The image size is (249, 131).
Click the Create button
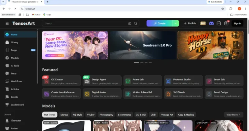coord(159,23)
